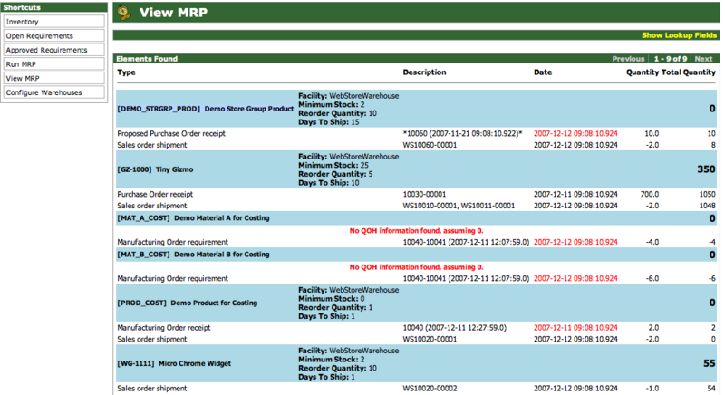725x395 pixels.
Task: Select WG-1111 Micro Chrome Widget row
Action: pyautogui.click(x=416, y=363)
